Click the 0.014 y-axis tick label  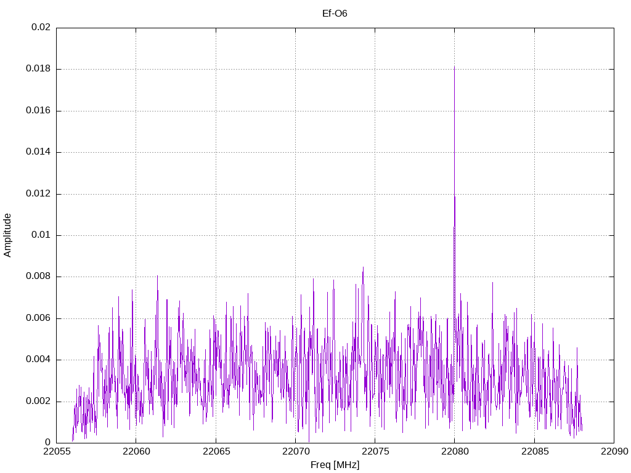pos(38,152)
